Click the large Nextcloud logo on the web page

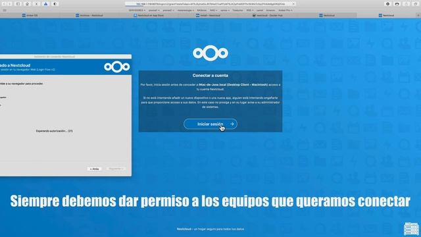(x=210, y=53)
